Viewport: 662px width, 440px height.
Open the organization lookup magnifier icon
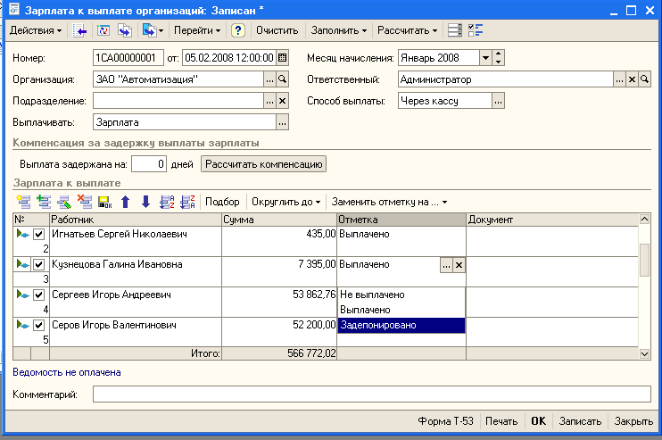pyautogui.click(x=283, y=79)
